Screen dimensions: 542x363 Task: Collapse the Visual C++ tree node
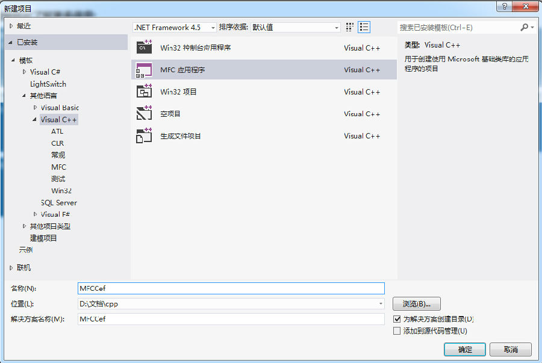point(34,120)
